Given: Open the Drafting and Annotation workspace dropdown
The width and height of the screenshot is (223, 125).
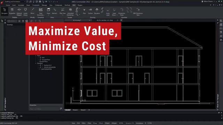Looking at the screenshot, I should click(x=15, y=1).
